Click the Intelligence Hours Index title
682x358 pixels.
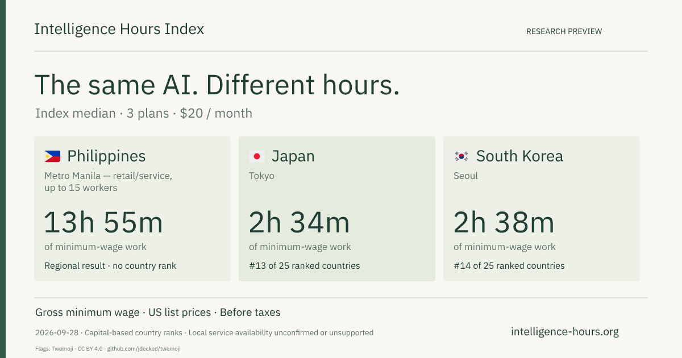point(119,29)
